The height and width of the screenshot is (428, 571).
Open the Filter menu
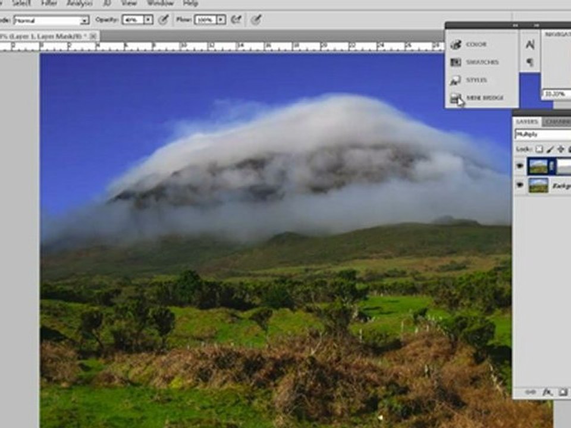49,4
